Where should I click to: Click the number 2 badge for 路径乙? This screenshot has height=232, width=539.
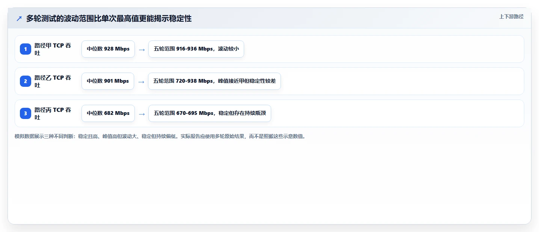[26, 81]
